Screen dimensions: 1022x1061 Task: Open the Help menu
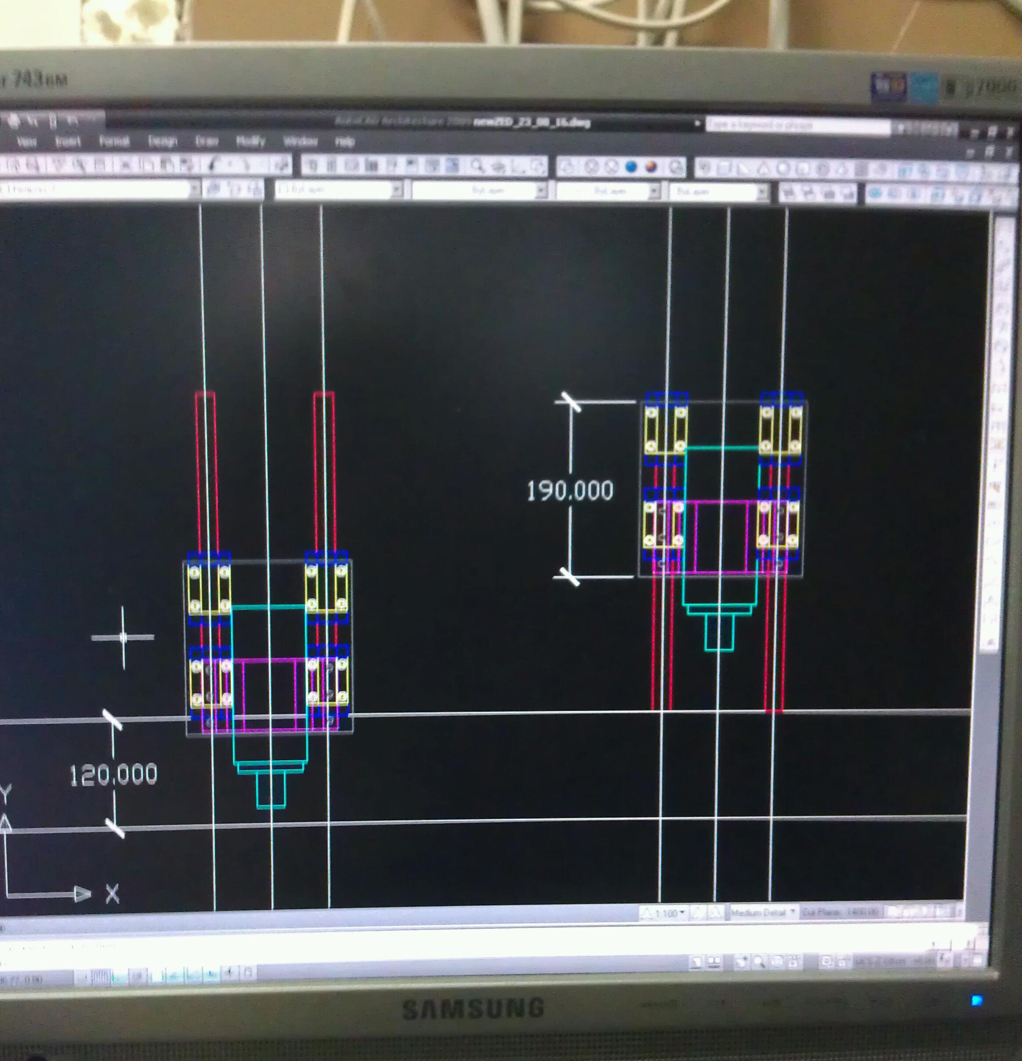(344, 142)
